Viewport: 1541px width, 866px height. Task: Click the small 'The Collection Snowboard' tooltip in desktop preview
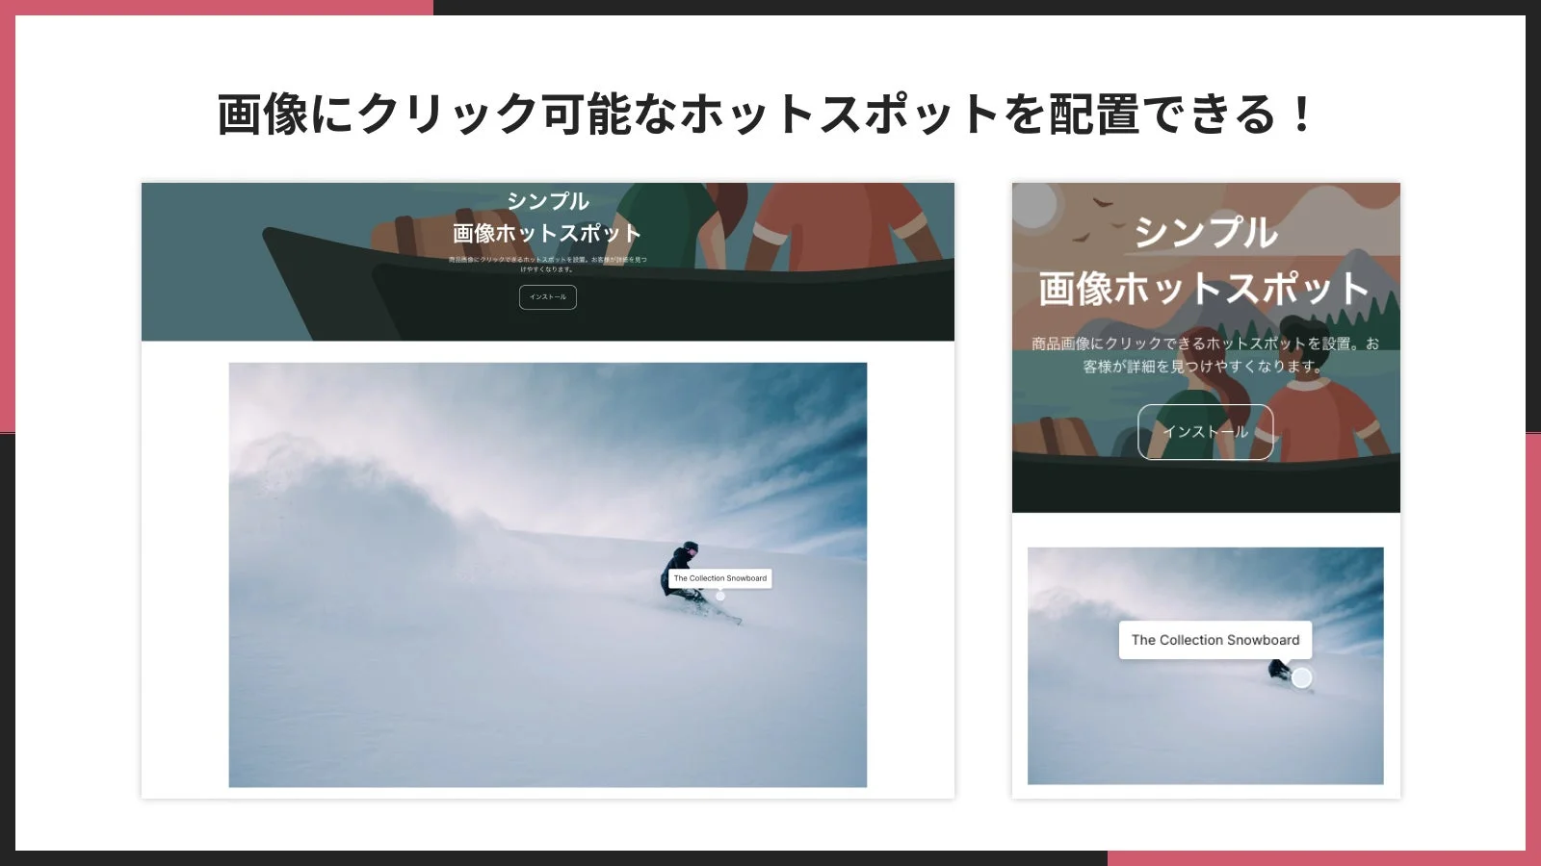pyautogui.click(x=720, y=578)
